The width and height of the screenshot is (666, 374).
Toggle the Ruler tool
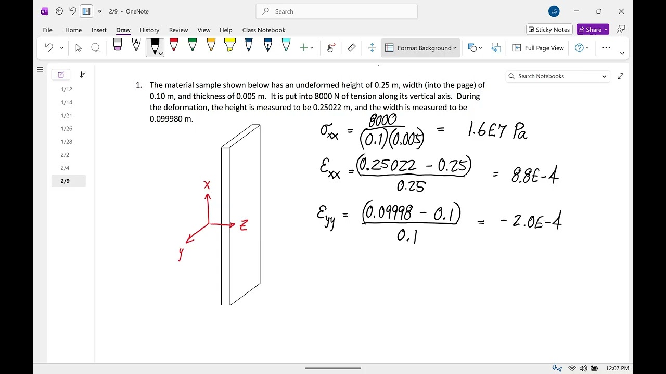[x=352, y=48]
